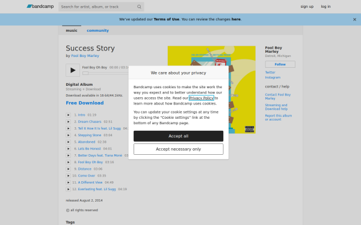Click Free Download
Screen dimensions: 361x225
tap(85, 103)
